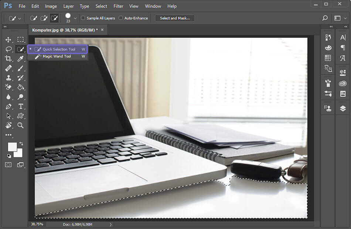Open the Edit Toolbar three-dots menu
The width and height of the screenshot is (351, 229).
click(8, 135)
